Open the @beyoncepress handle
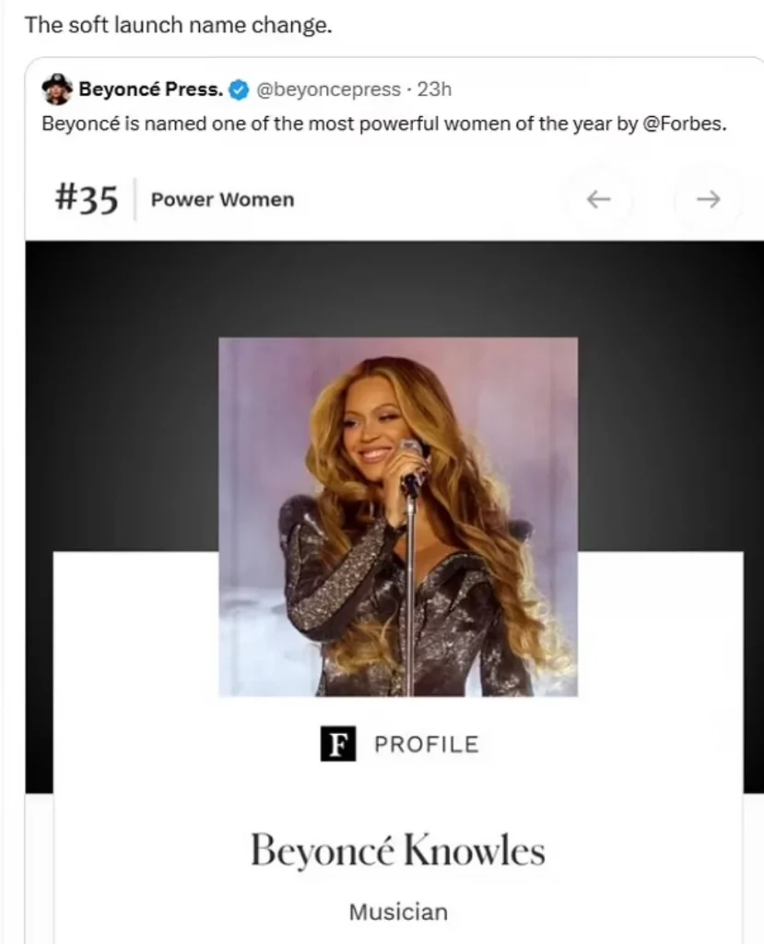 pyautogui.click(x=328, y=89)
